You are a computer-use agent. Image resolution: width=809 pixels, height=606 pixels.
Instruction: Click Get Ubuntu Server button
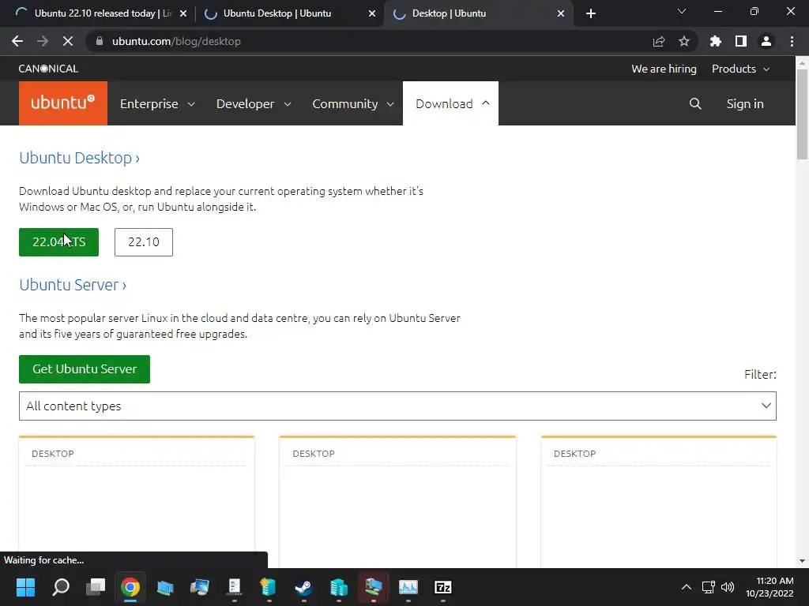[x=85, y=369]
